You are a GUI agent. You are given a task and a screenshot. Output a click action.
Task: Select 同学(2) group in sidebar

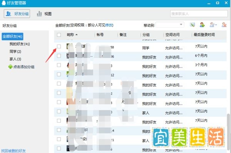point(15,51)
